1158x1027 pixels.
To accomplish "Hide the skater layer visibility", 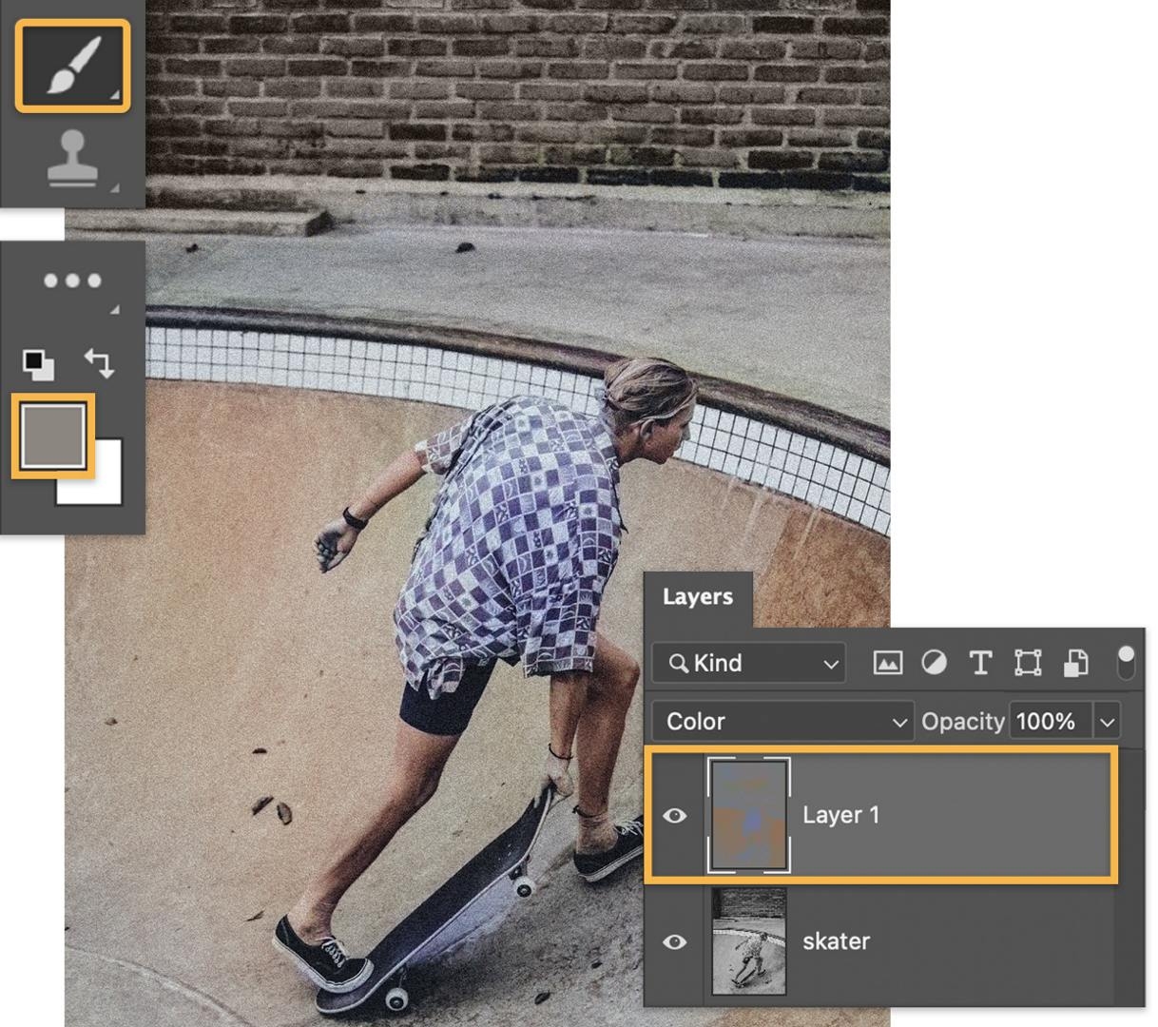I will coord(676,941).
